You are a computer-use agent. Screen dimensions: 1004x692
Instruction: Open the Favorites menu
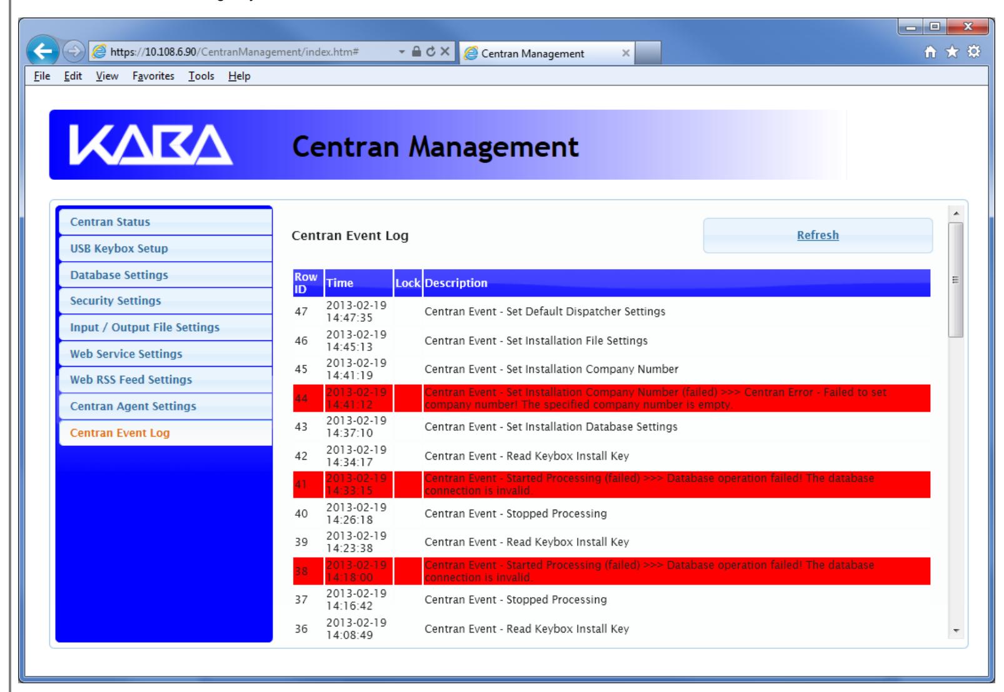tap(153, 76)
